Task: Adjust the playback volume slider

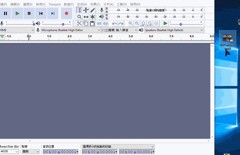Action: (56, 24)
